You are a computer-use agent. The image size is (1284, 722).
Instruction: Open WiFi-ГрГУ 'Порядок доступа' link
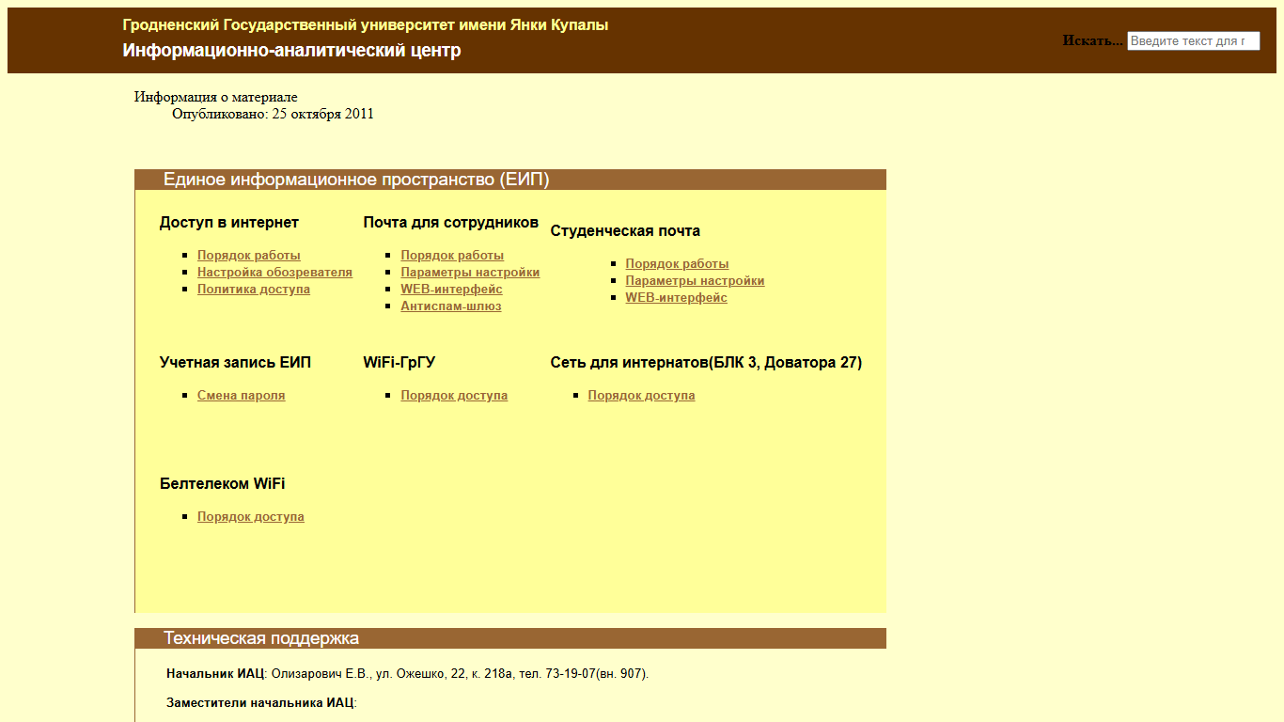pos(454,396)
